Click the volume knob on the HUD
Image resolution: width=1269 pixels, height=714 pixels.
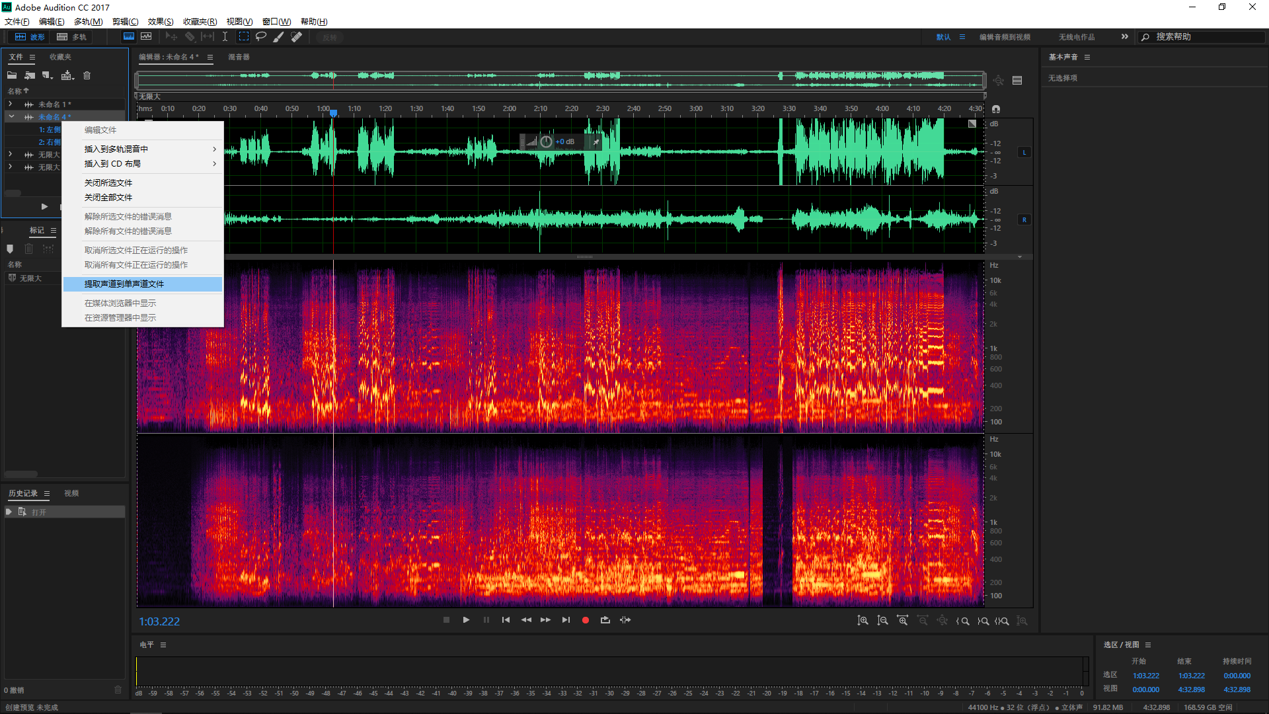point(546,141)
